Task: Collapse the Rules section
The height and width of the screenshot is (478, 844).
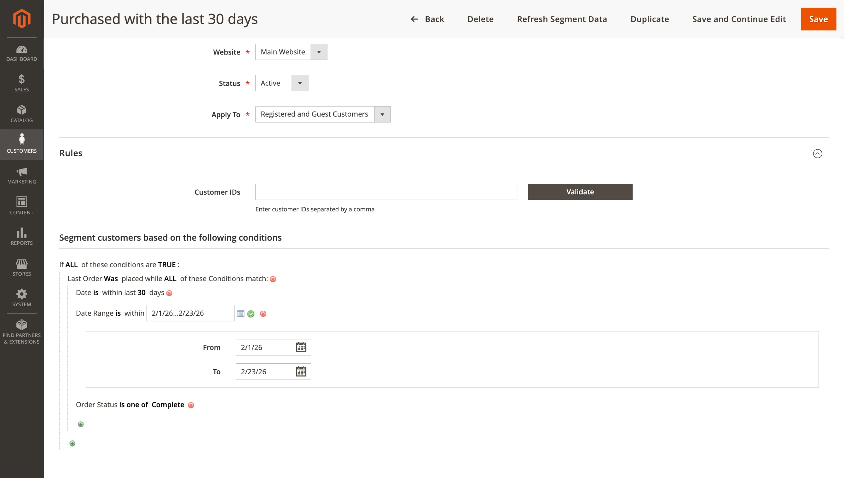Action: pos(817,153)
